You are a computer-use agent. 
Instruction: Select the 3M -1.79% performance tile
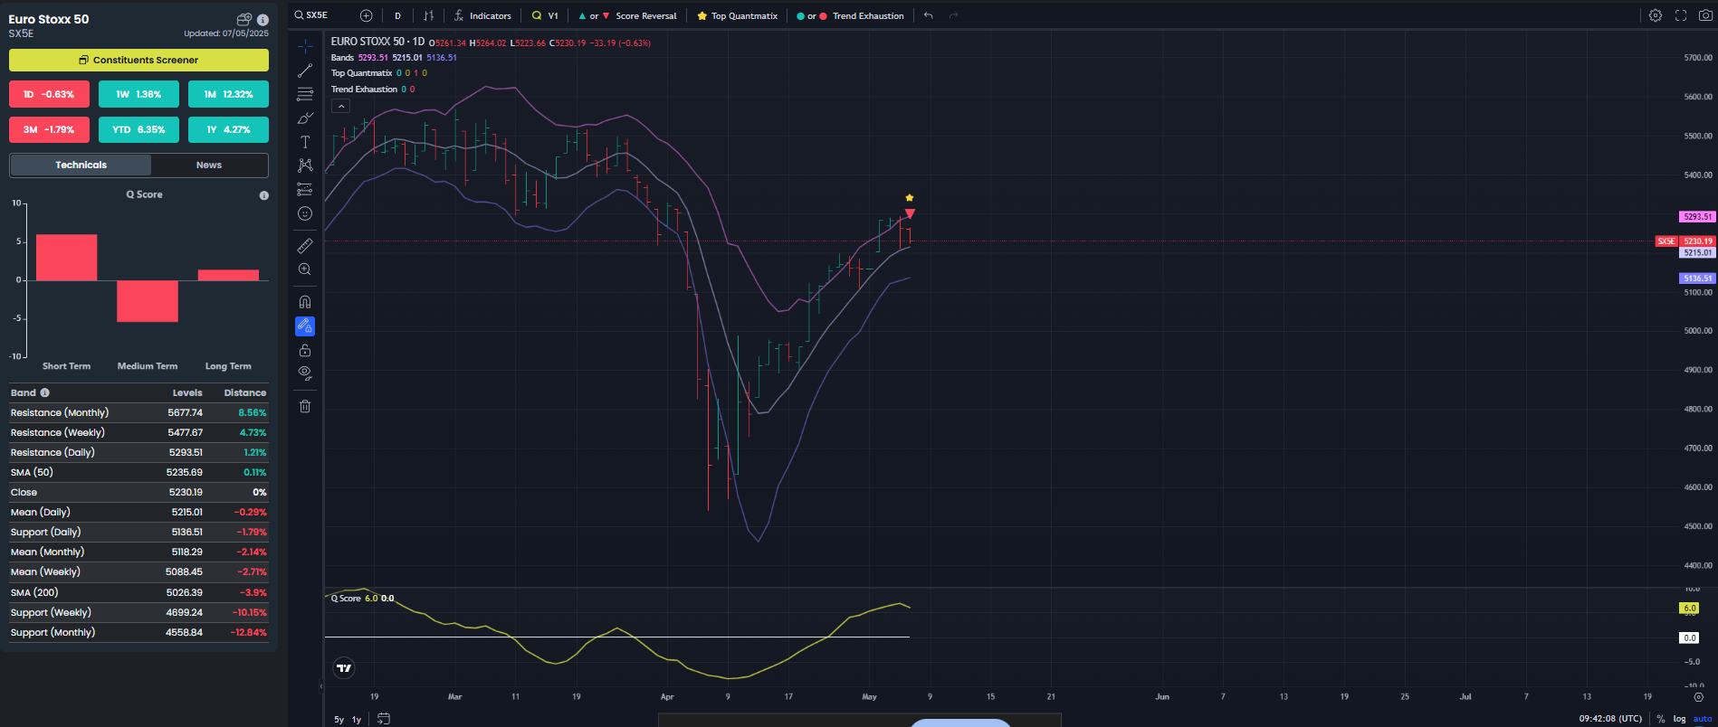point(49,129)
